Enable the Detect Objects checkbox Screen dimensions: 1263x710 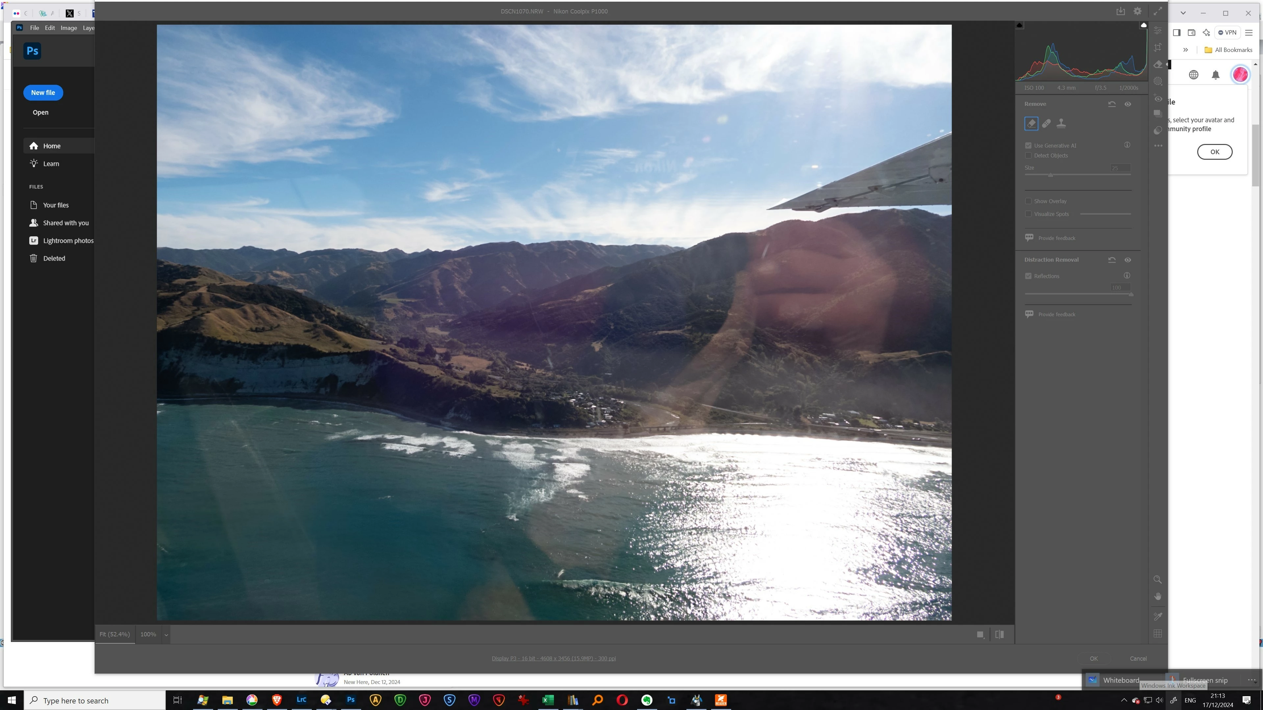(x=1028, y=155)
